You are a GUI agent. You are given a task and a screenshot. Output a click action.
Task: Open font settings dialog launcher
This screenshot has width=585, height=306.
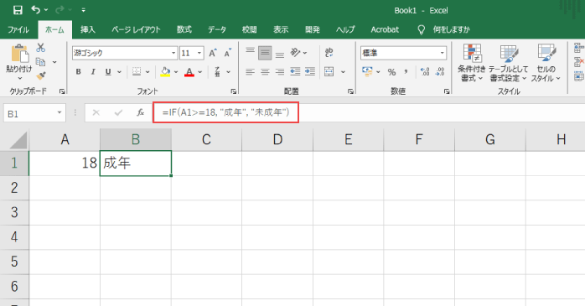coord(233,91)
